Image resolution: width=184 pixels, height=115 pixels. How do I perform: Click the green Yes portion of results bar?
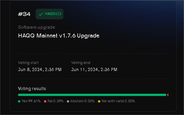91,95
